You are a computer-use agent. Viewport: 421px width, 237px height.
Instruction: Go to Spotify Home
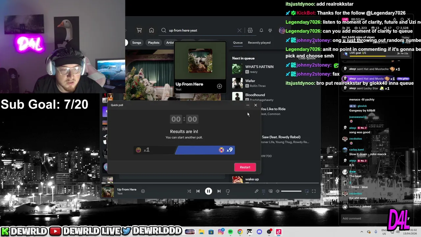(151, 30)
